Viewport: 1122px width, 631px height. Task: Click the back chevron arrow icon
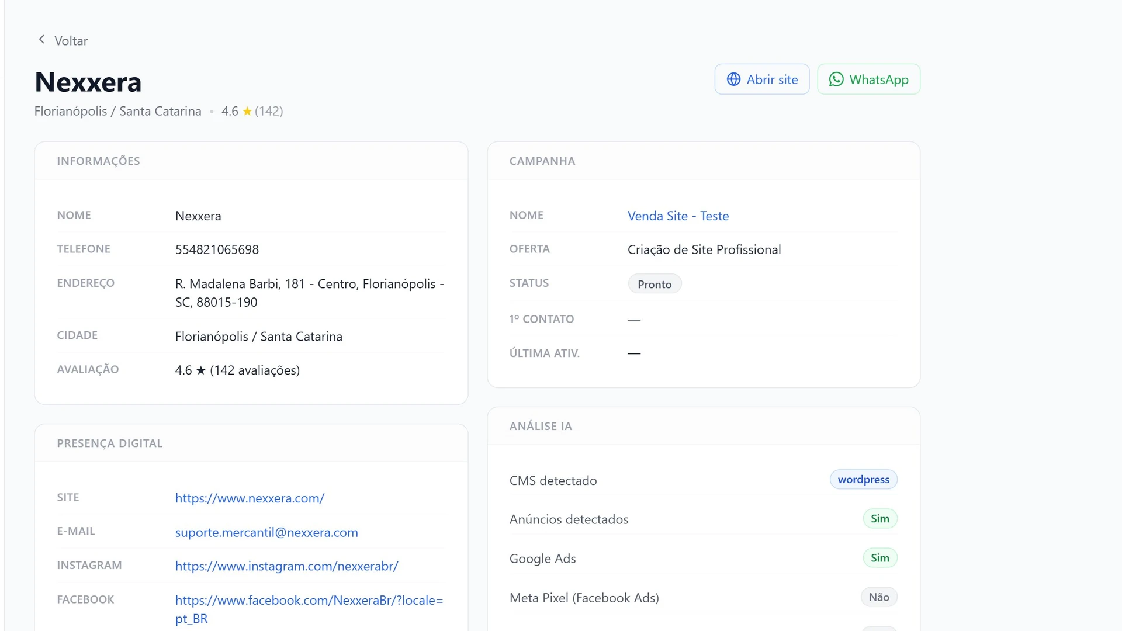41,40
